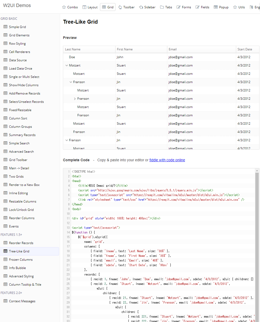The width and height of the screenshot is (260, 322).
Task: Switch to the Grid tab
Action: (x=108, y=7)
